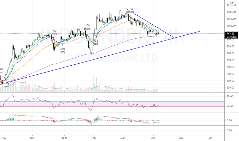This screenshot has width=239, height=141.
Task: Click the 550.00 price axis label
Action: (231, 88)
